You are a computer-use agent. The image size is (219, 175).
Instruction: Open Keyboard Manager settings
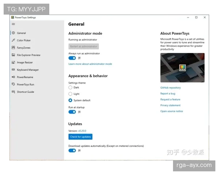pos(37,70)
